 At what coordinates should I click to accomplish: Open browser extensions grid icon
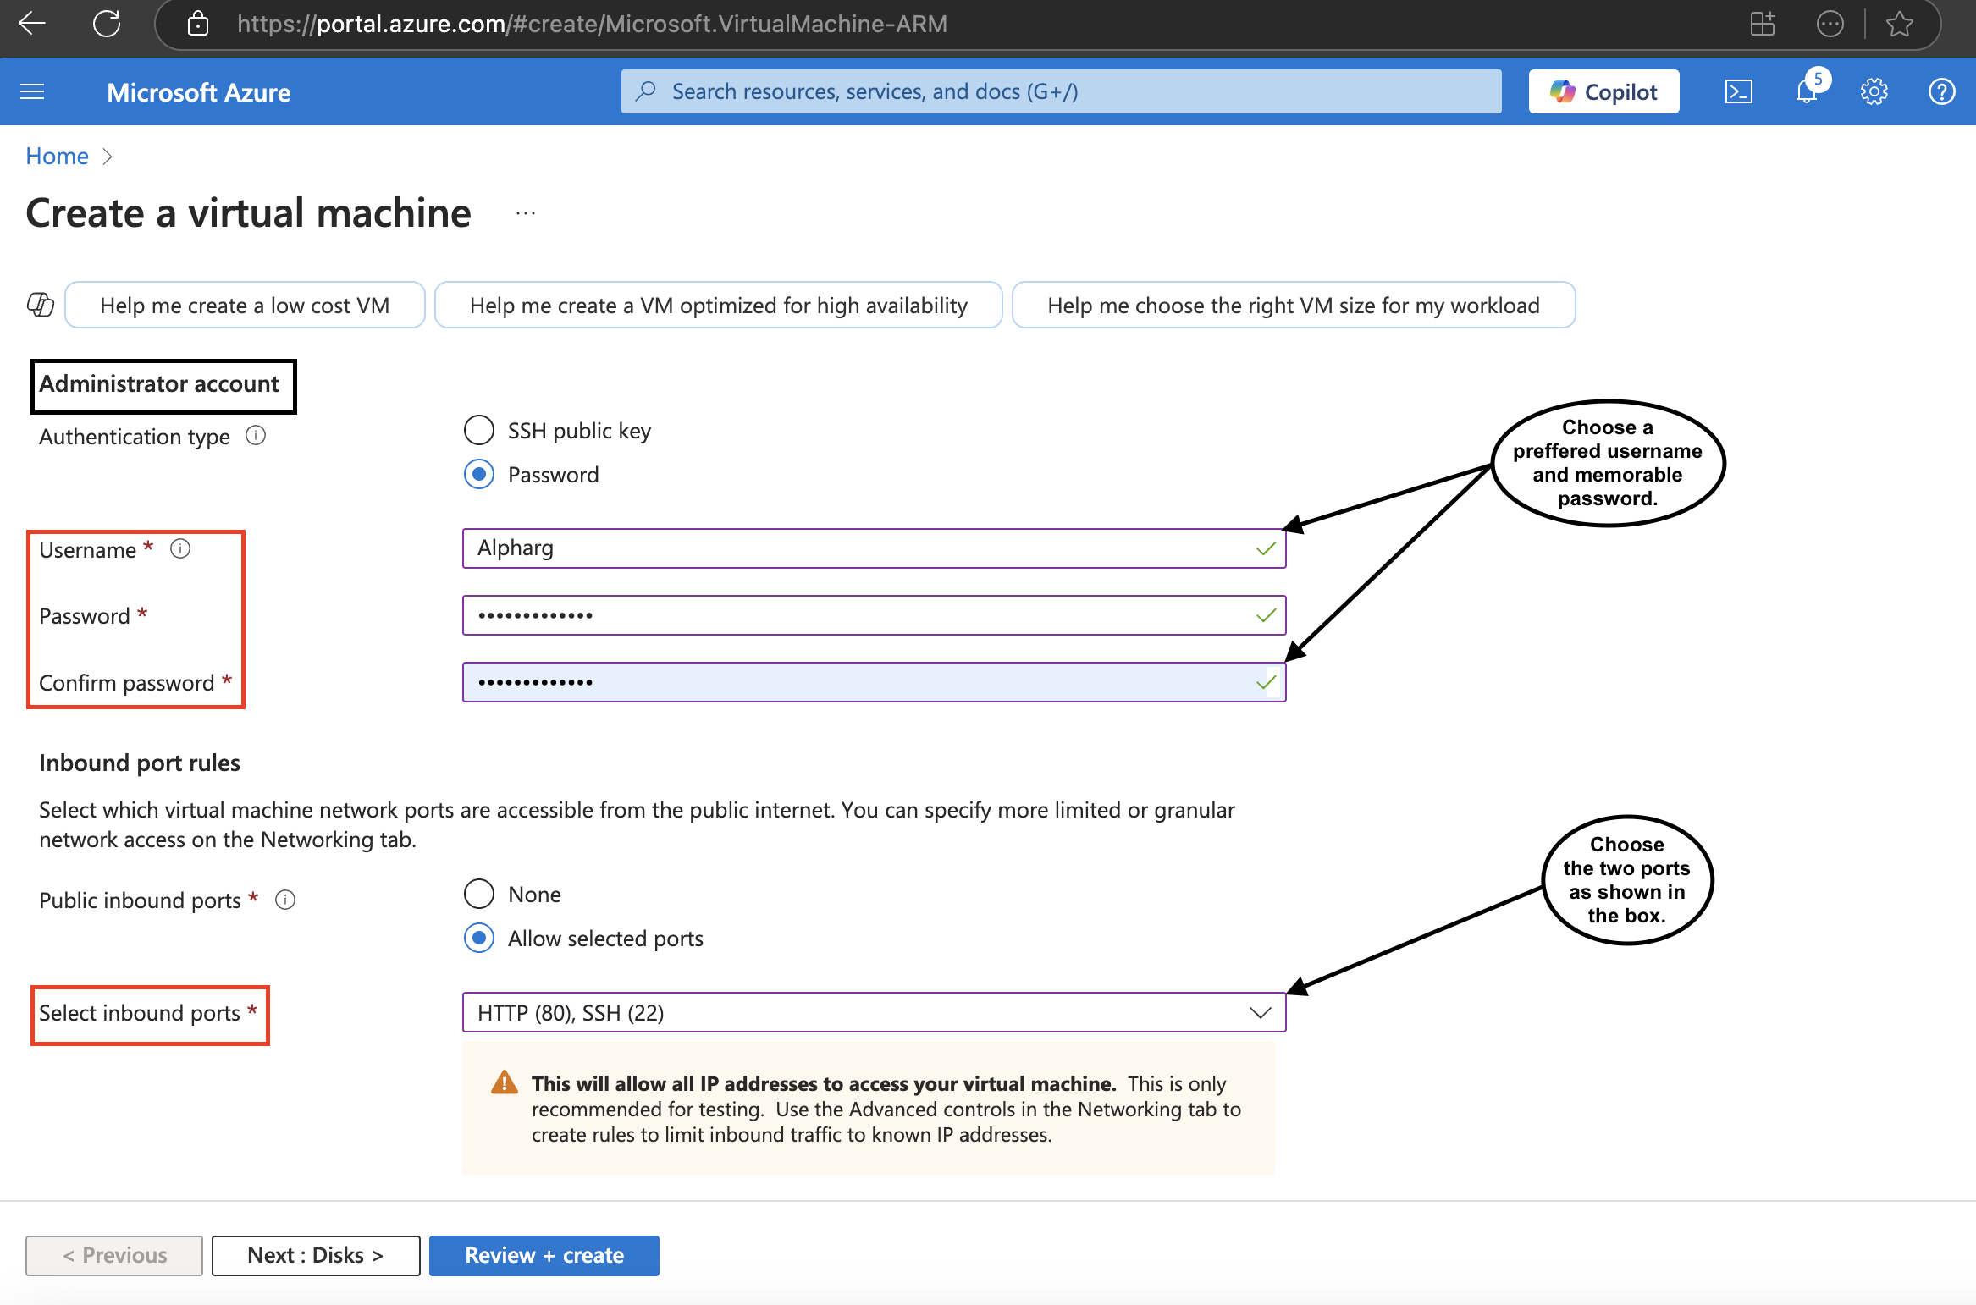(x=1763, y=24)
